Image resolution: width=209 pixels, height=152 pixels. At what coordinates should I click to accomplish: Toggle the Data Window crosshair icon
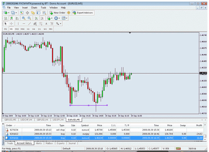(27, 13)
